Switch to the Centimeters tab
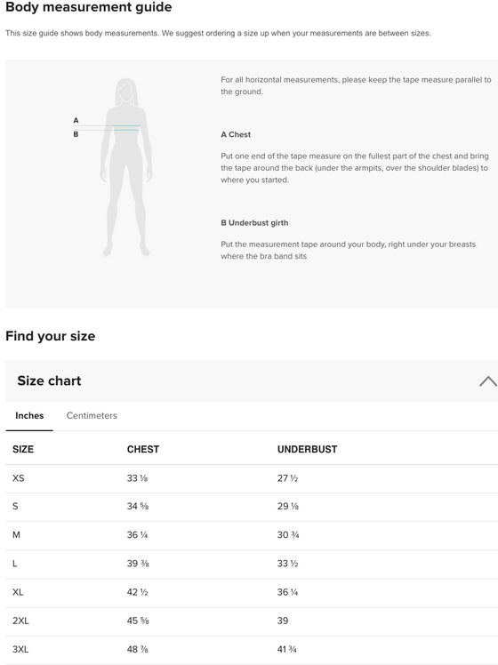The height and width of the screenshot is (665, 498). (x=92, y=416)
